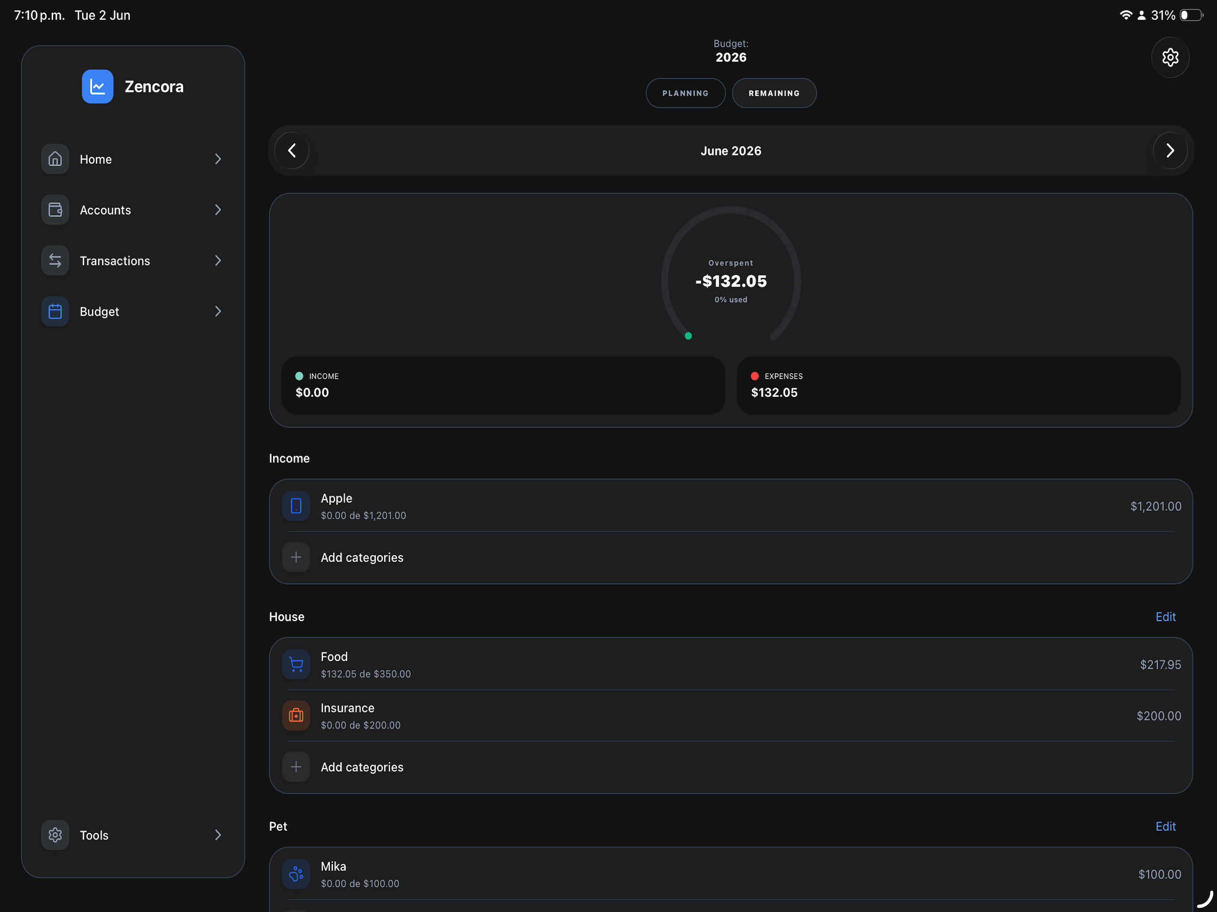Open the Food category row

731,664
